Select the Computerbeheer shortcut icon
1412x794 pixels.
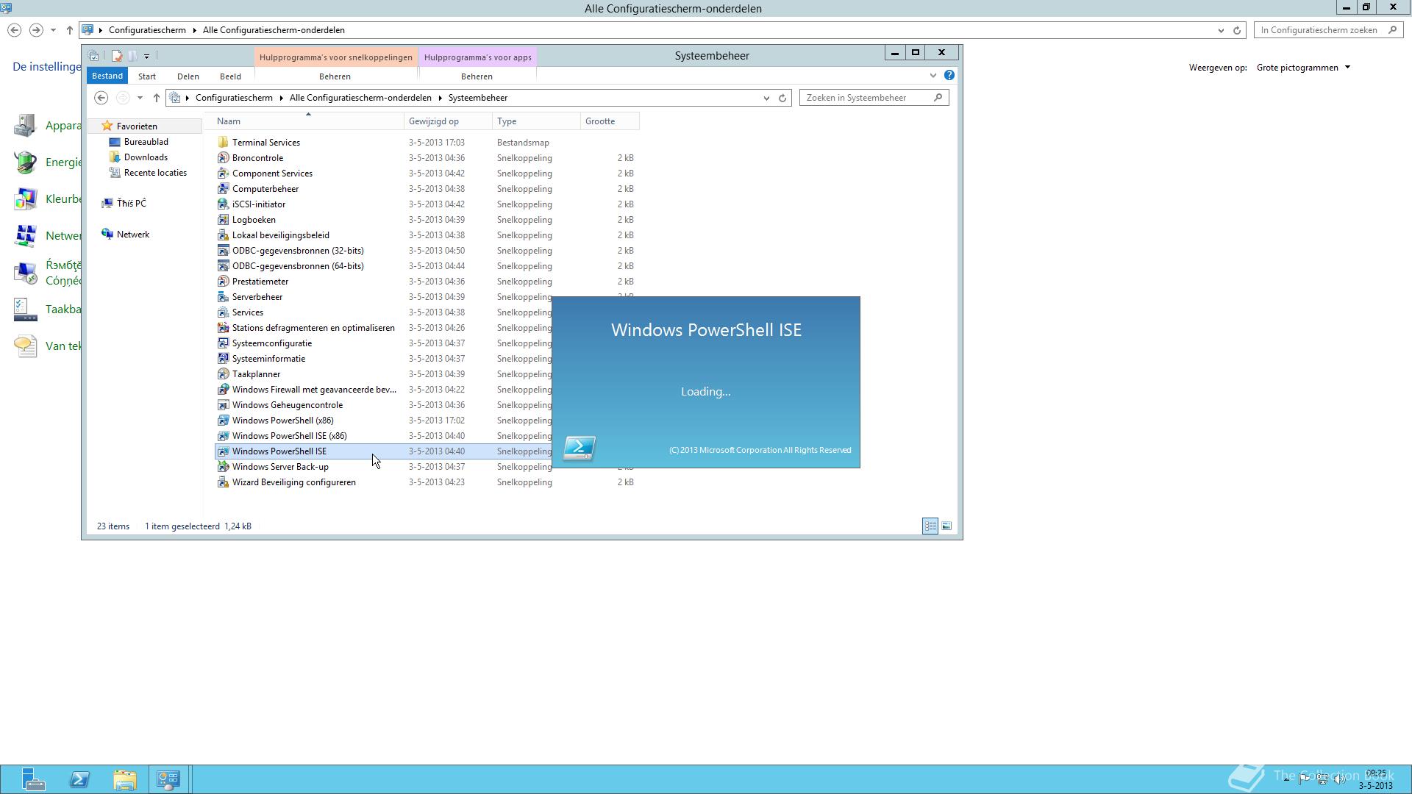tap(223, 189)
